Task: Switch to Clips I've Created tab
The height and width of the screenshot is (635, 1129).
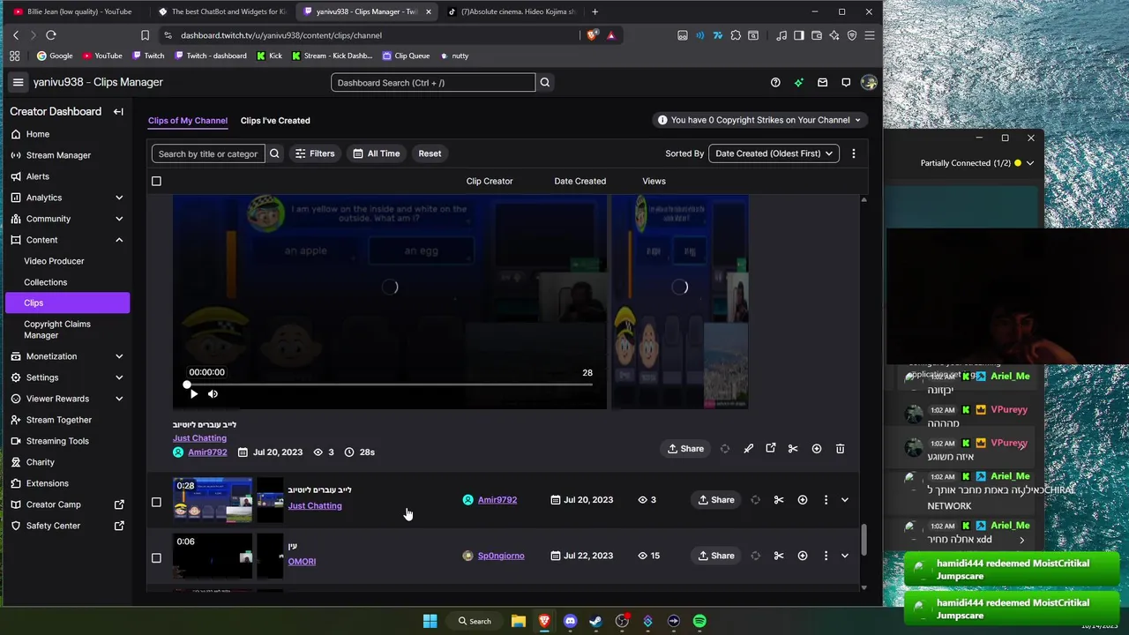Action: (275, 121)
